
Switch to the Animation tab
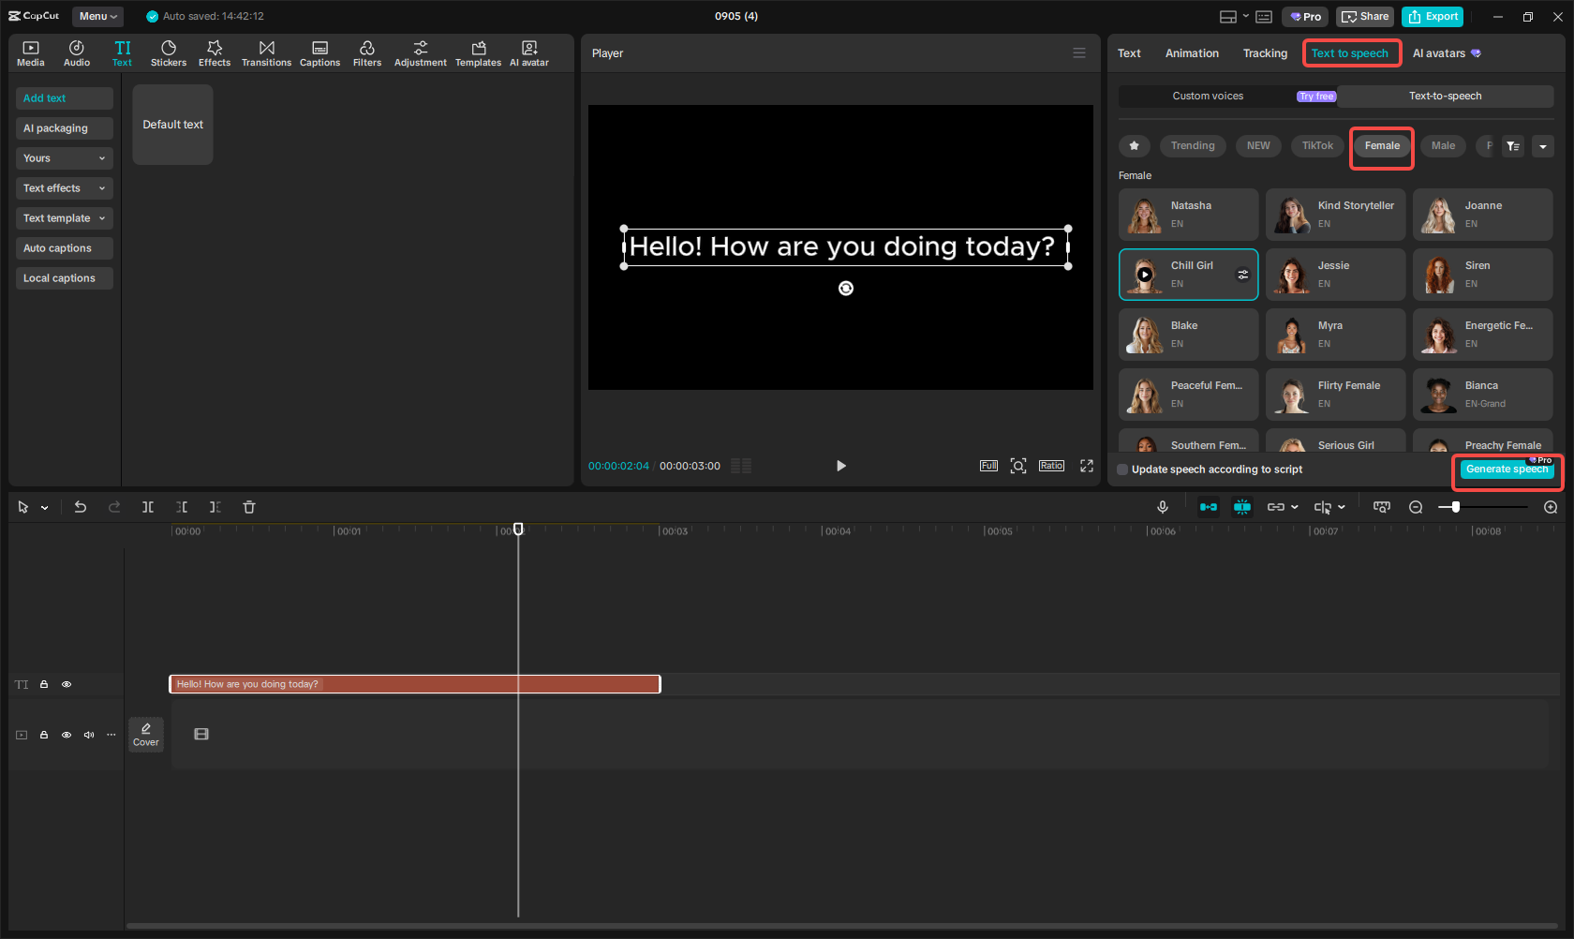tap(1192, 53)
